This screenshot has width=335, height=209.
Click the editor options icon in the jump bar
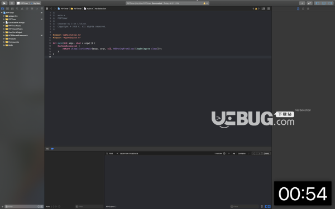263,8
